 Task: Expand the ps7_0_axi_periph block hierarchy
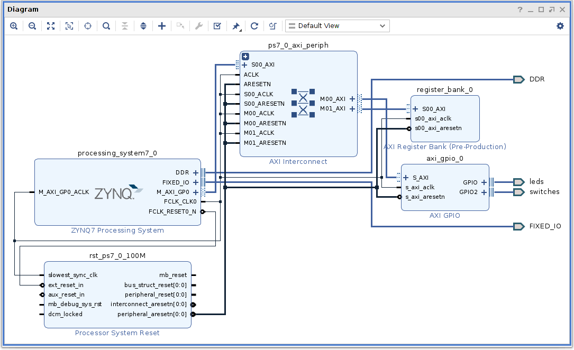coord(245,56)
